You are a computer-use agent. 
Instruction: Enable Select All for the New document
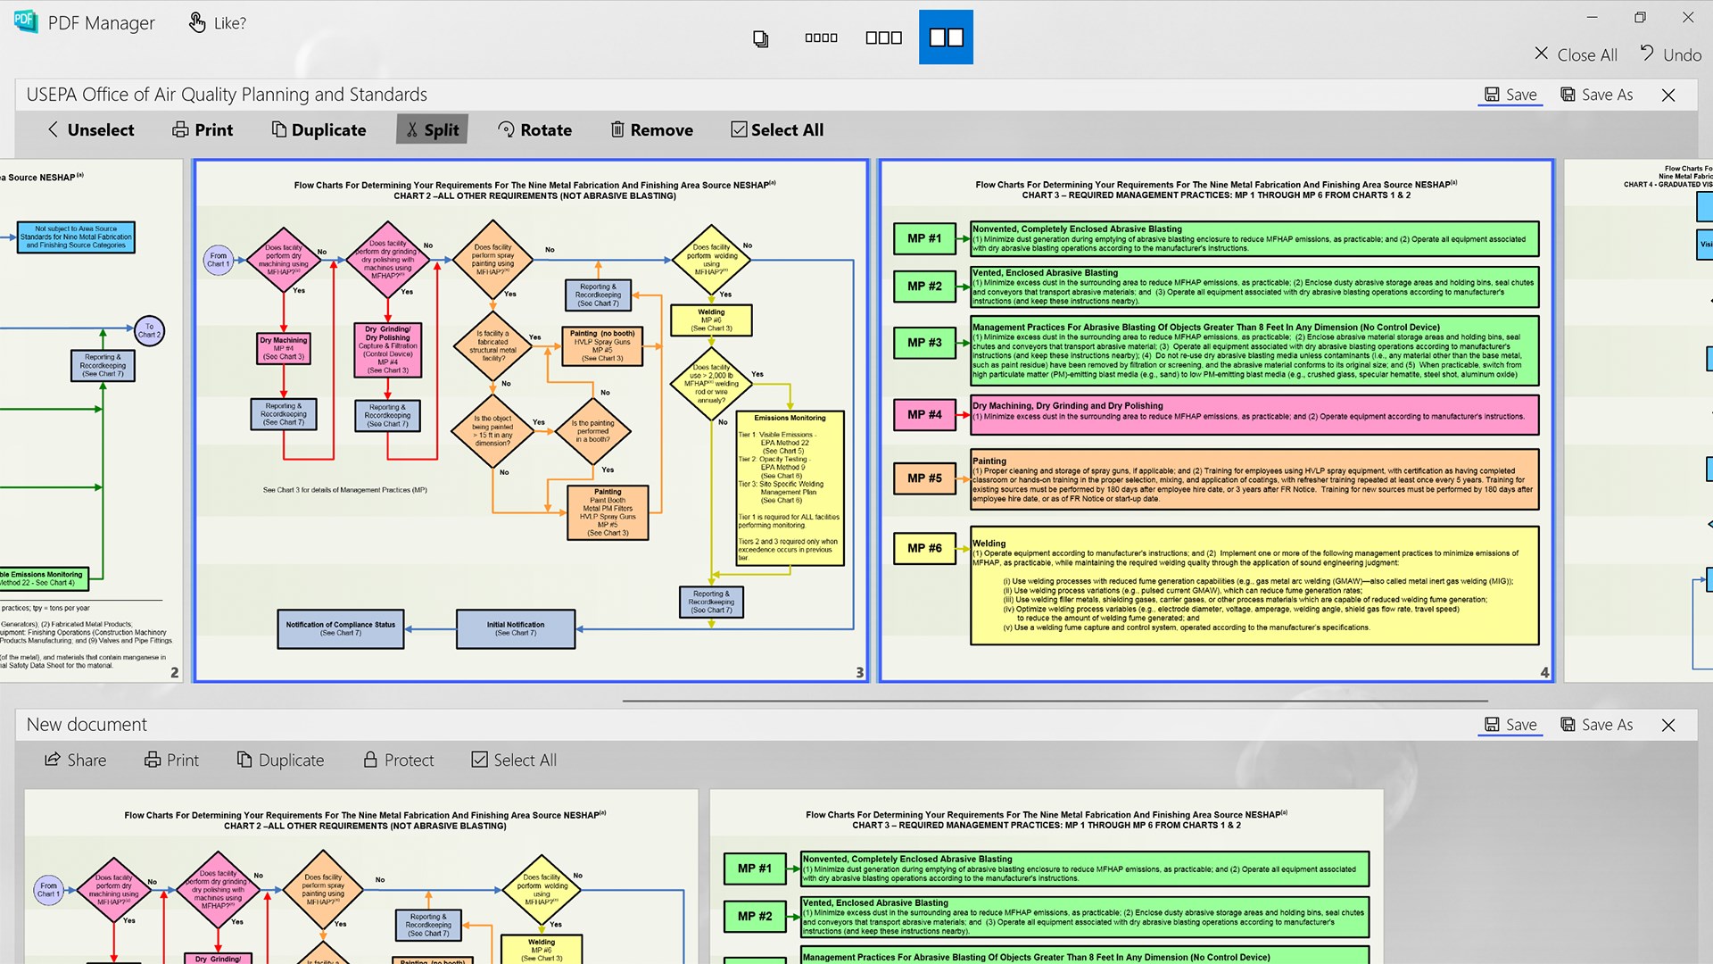pos(513,760)
